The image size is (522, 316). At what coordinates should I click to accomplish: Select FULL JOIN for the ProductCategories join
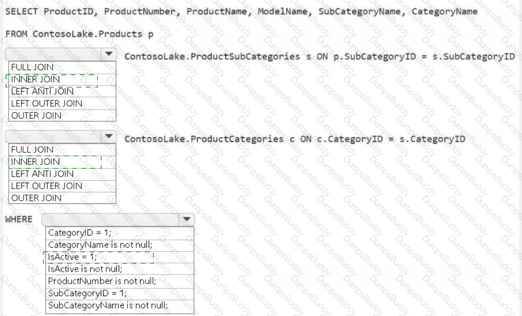tap(32, 150)
